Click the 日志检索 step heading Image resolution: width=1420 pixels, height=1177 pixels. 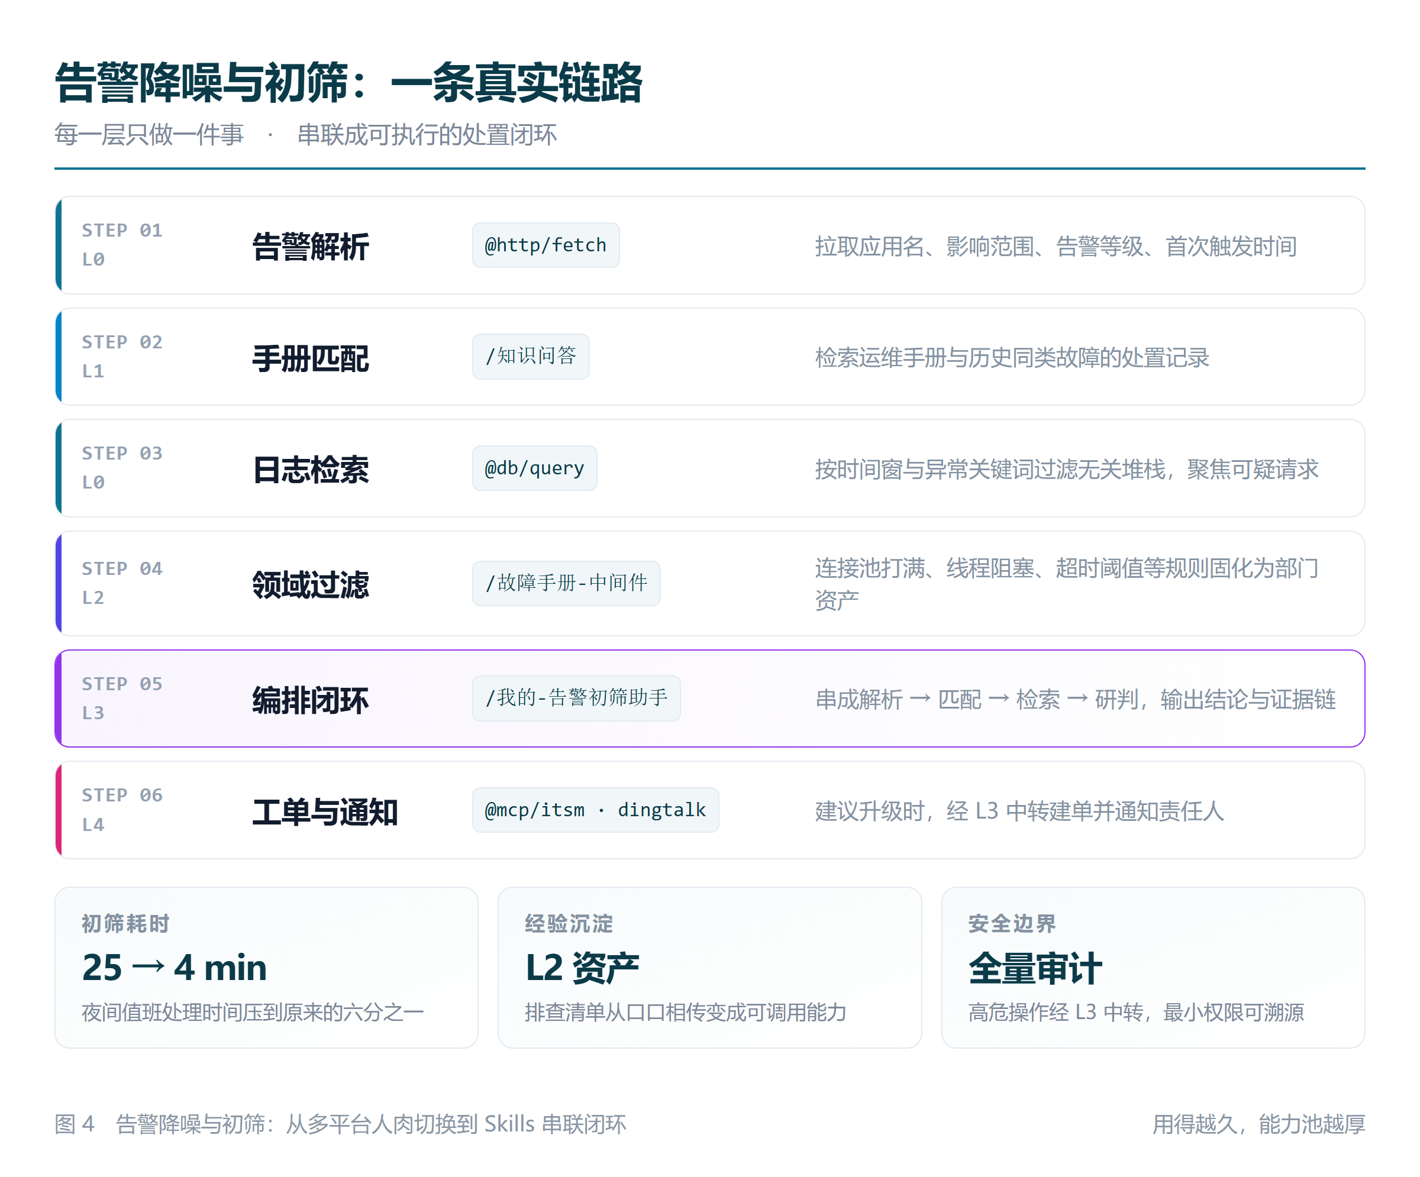tap(311, 469)
